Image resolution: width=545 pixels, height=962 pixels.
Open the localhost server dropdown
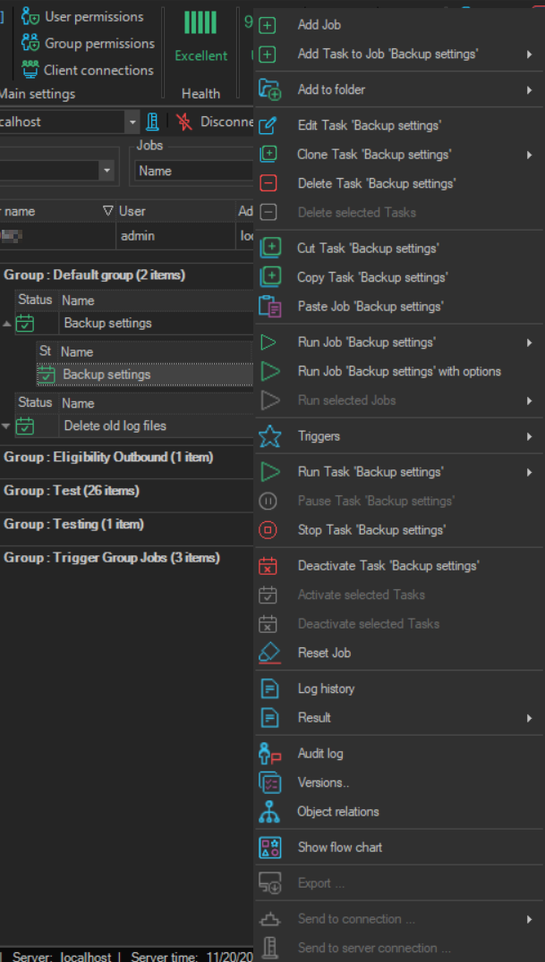[x=132, y=122]
